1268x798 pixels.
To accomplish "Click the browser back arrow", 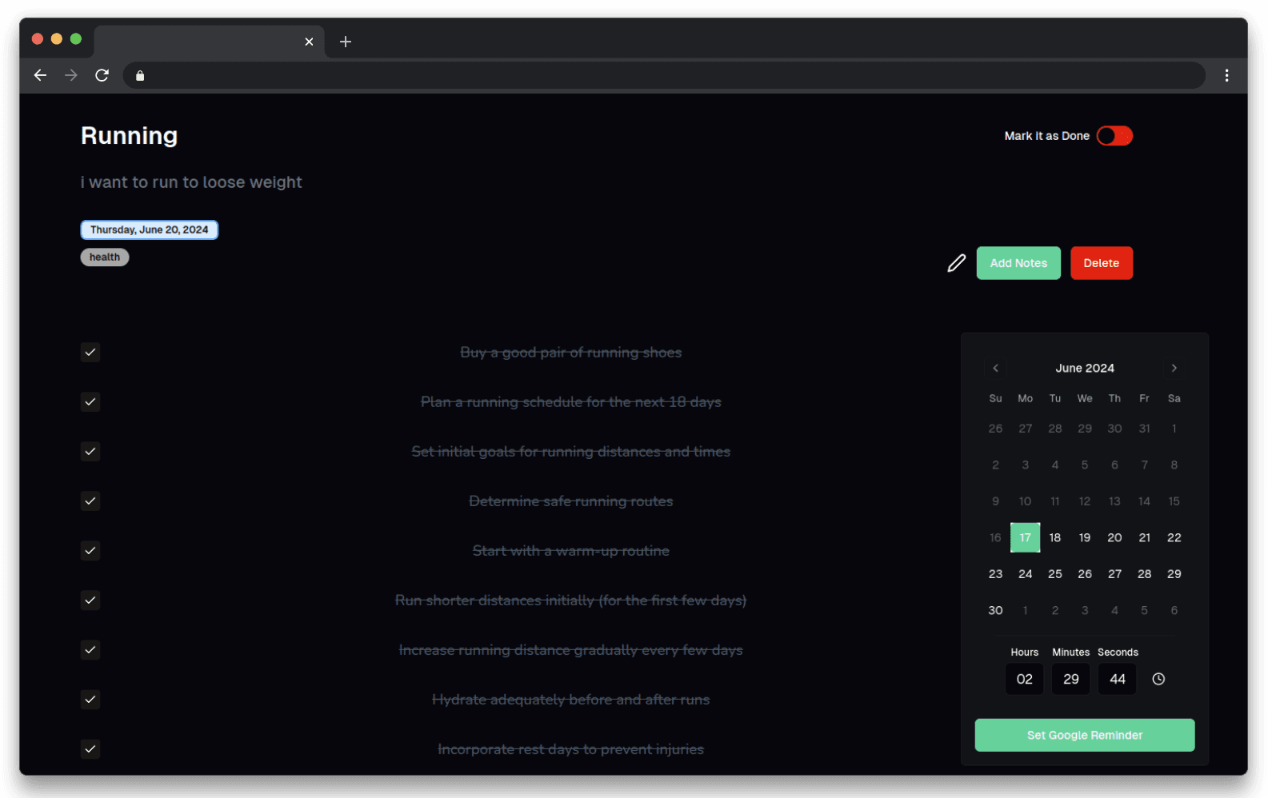I will point(40,75).
